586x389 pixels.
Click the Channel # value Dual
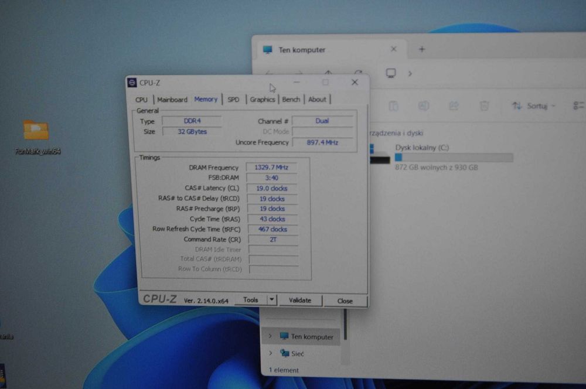click(322, 121)
